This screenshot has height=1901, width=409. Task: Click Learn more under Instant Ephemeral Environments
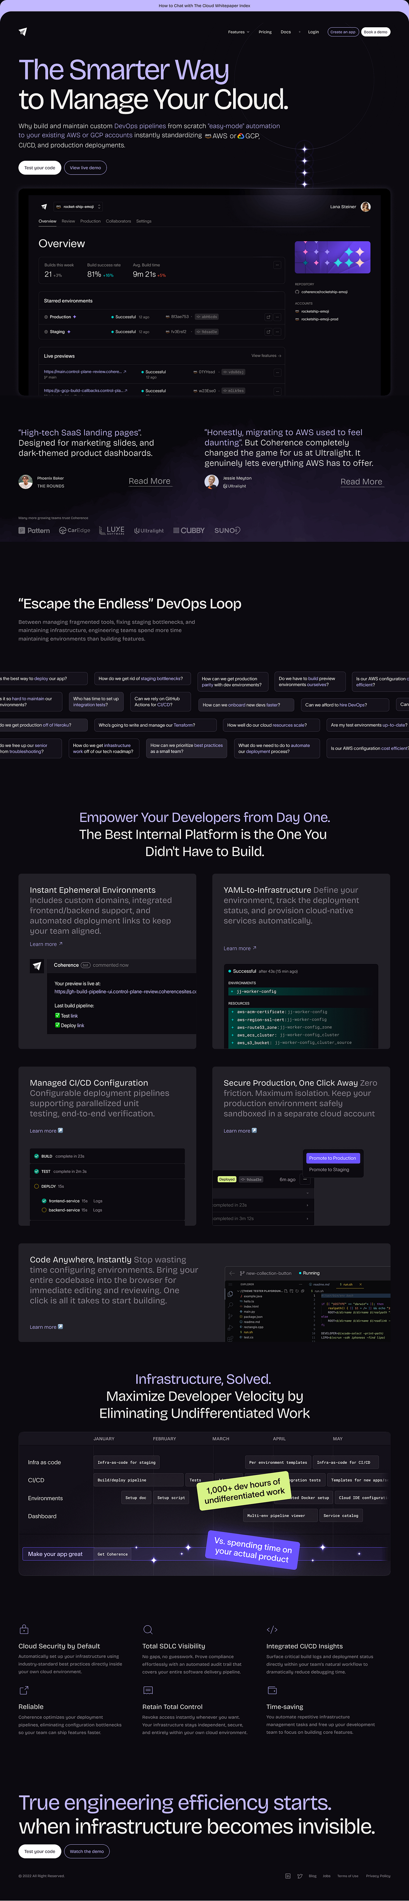click(x=46, y=944)
